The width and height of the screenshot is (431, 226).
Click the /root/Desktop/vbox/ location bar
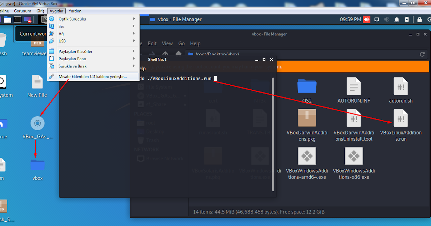tap(307, 54)
